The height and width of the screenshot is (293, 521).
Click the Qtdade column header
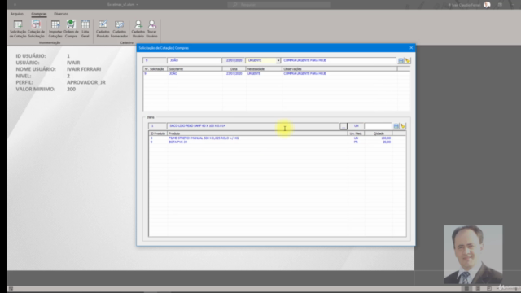pyautogui.click(x=379, y=133)
